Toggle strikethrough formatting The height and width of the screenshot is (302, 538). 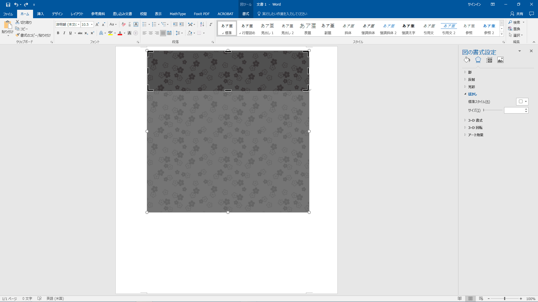80,33
